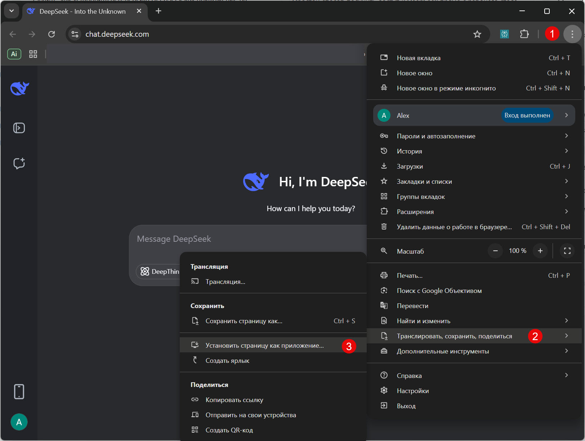The image size is (585, 441).
Task: Expand Транслировать, сохранить, поделиться submenu
Action: pos(474,336)
